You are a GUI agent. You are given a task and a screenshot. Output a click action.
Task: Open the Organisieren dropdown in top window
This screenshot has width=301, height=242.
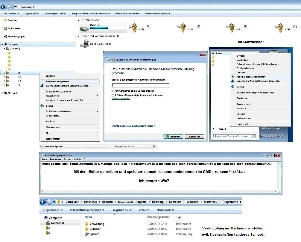(11, 13)
